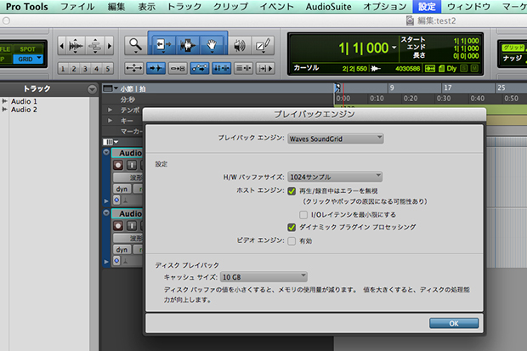
Task: Click OK in Playback Engine dialog
Action: pos(454,323)
